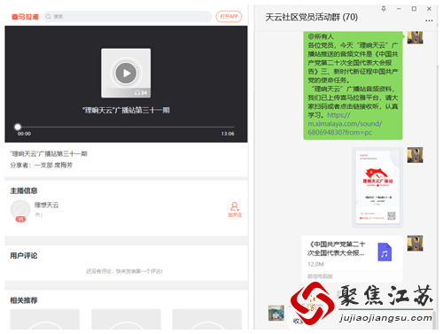This screenshot has width=443, height=334.
Task: Click the empty comments prompt text
Action: [125, 271]
